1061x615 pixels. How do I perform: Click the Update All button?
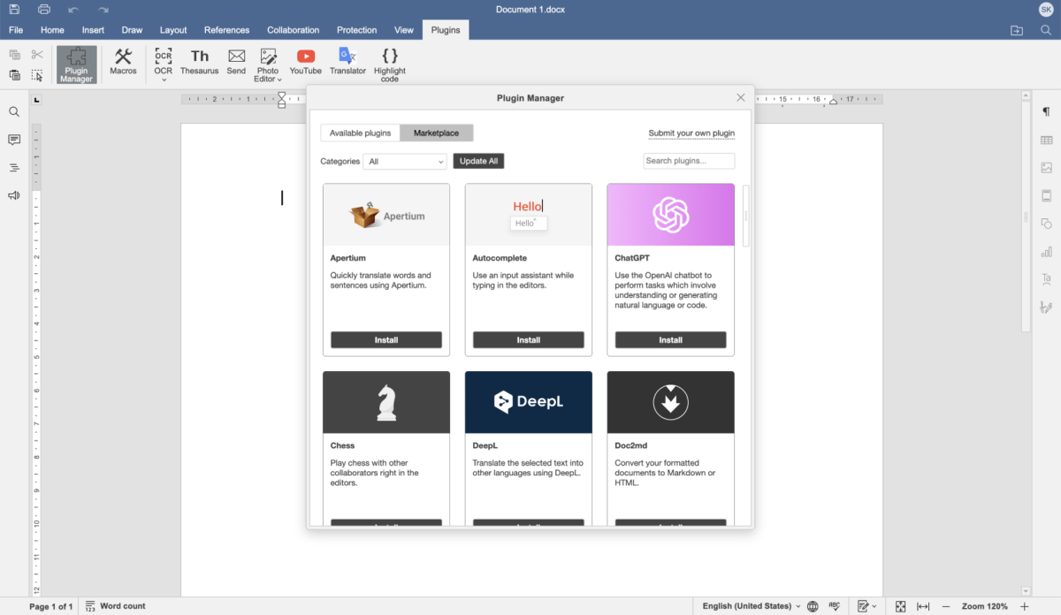478,161
